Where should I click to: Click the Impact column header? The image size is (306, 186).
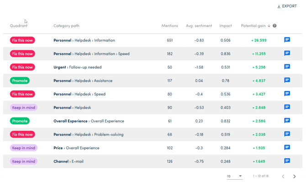(225, 26)
